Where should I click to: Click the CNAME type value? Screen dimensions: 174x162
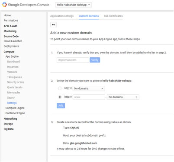point(75,128)
